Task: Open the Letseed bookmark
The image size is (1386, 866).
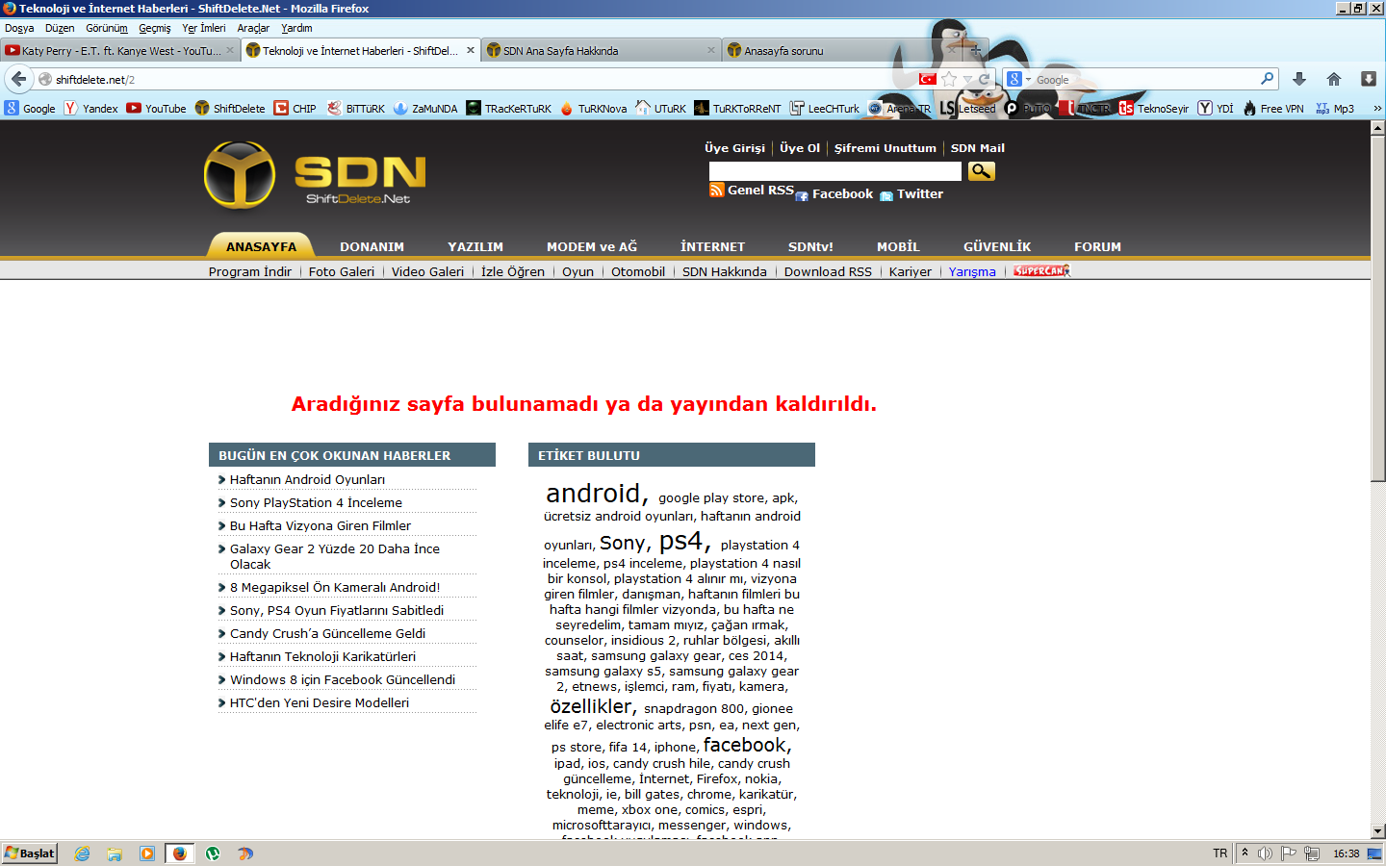Action: [x=967, y=109]
